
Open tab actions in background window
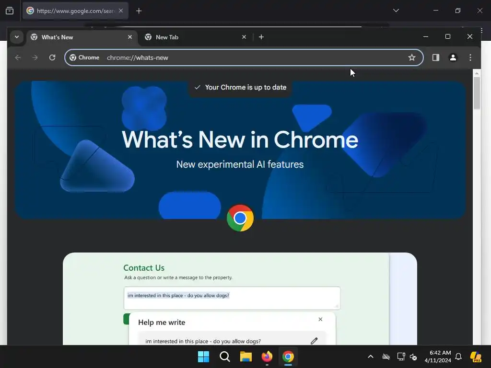10,11
